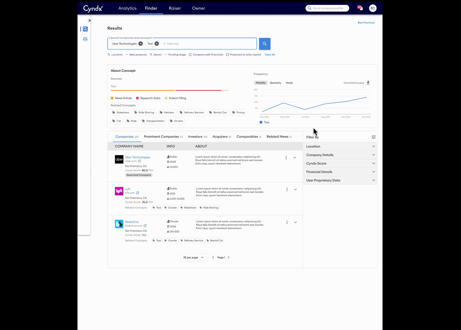Switch frequency to Quarterly
This screenshot has width=461, height=330.
[x=275, y=83]
